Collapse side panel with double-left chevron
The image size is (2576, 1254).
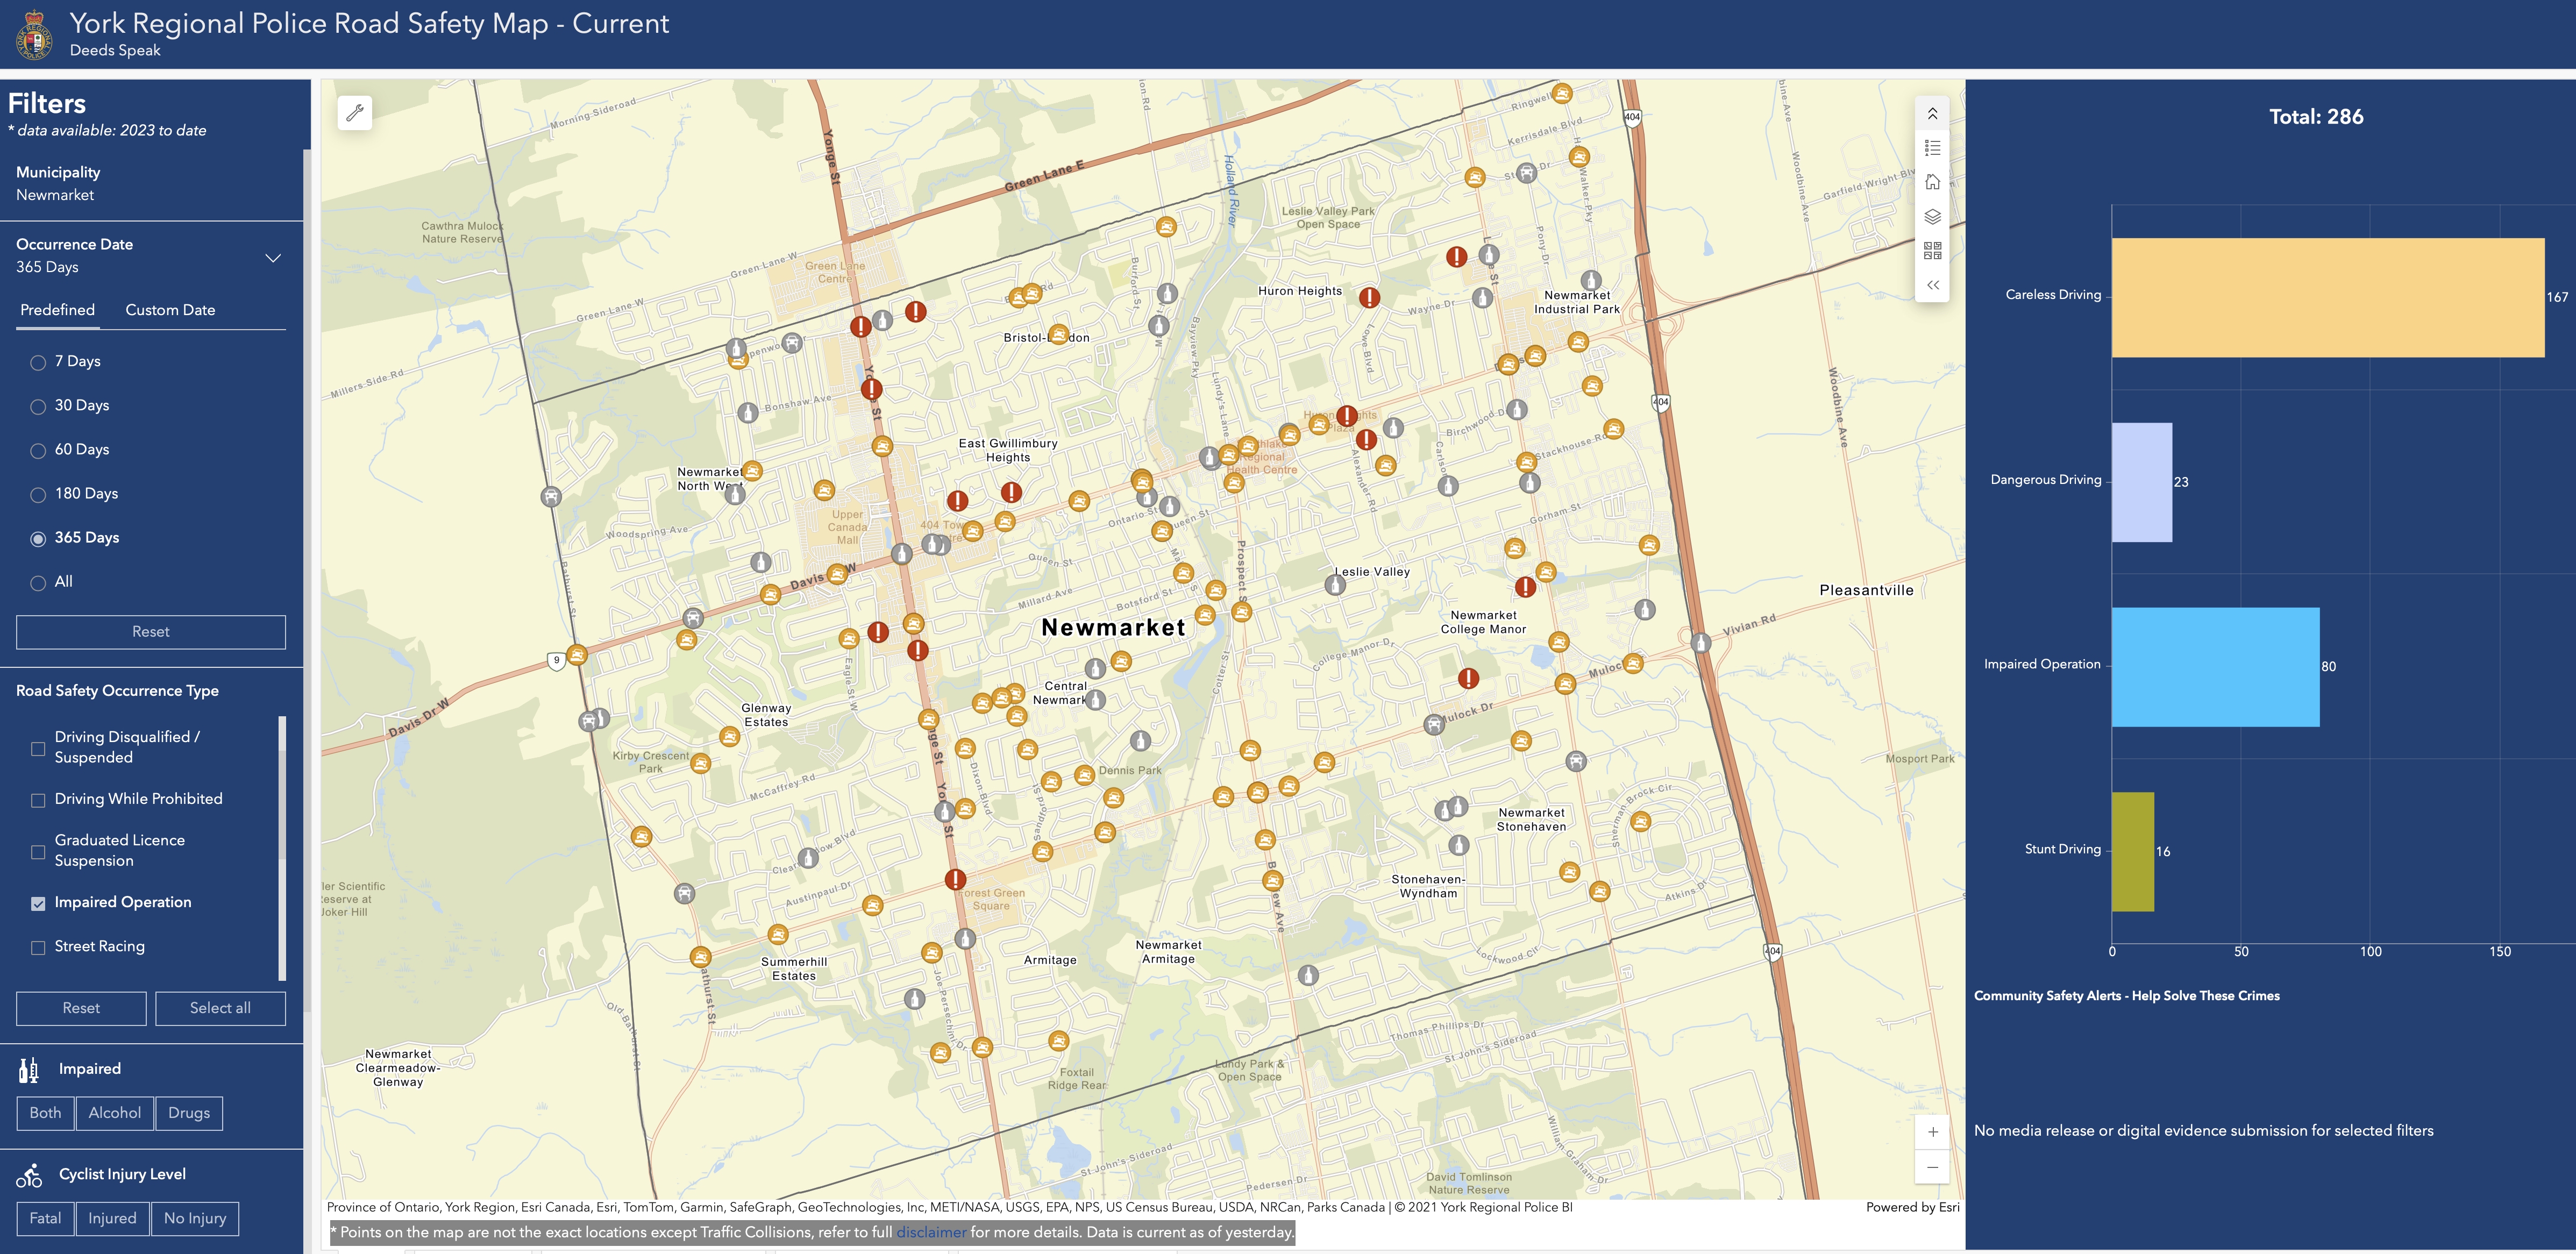[1932, 285]
